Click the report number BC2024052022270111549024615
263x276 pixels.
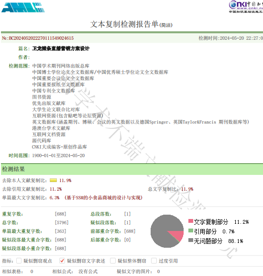pos(41,38)
